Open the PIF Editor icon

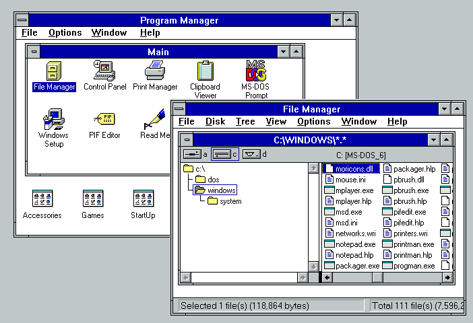[x=104, y=120]
